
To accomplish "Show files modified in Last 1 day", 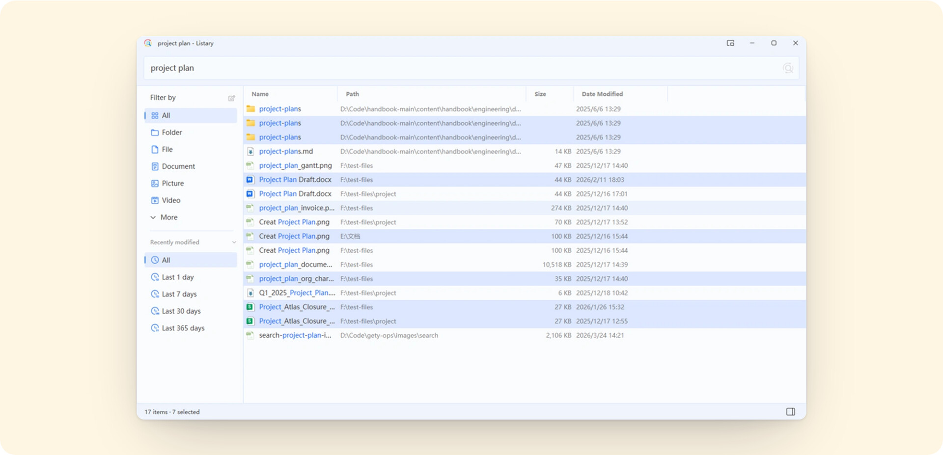I will click(191, 277).
